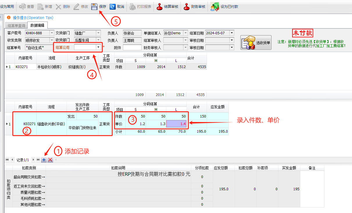The width and height of the screenshot is (352, 213).
Task: Click the 扣款说明 column header
Action: tap(118, 168)
